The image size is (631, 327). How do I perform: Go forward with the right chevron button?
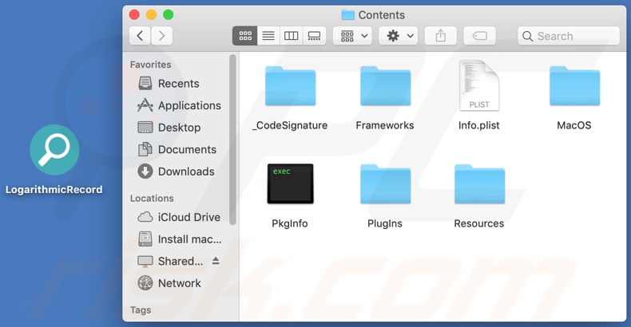click(162, 36)
